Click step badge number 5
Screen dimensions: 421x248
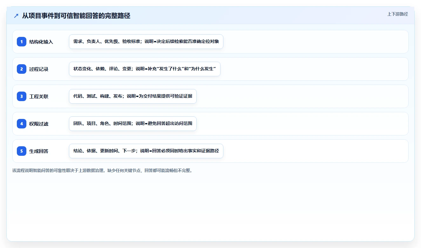[x=22, y=151]
